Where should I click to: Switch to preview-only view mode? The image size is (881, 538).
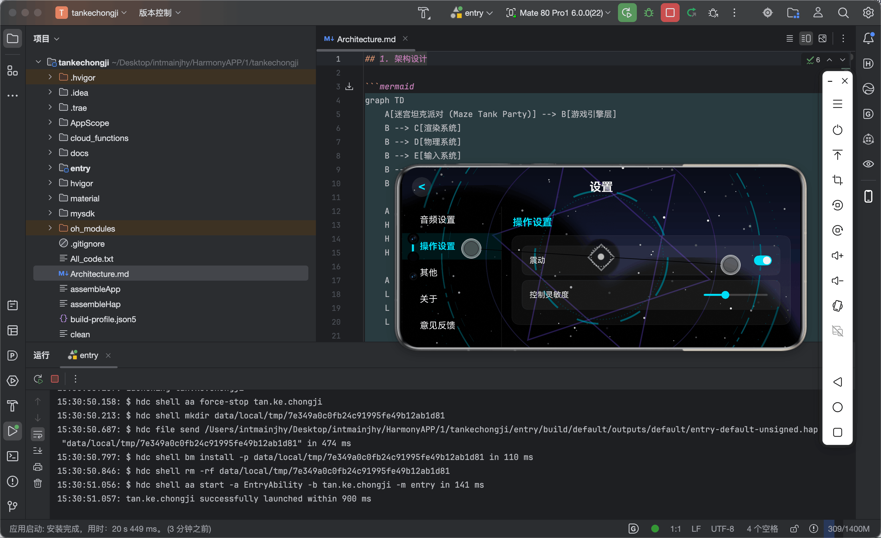822,38
